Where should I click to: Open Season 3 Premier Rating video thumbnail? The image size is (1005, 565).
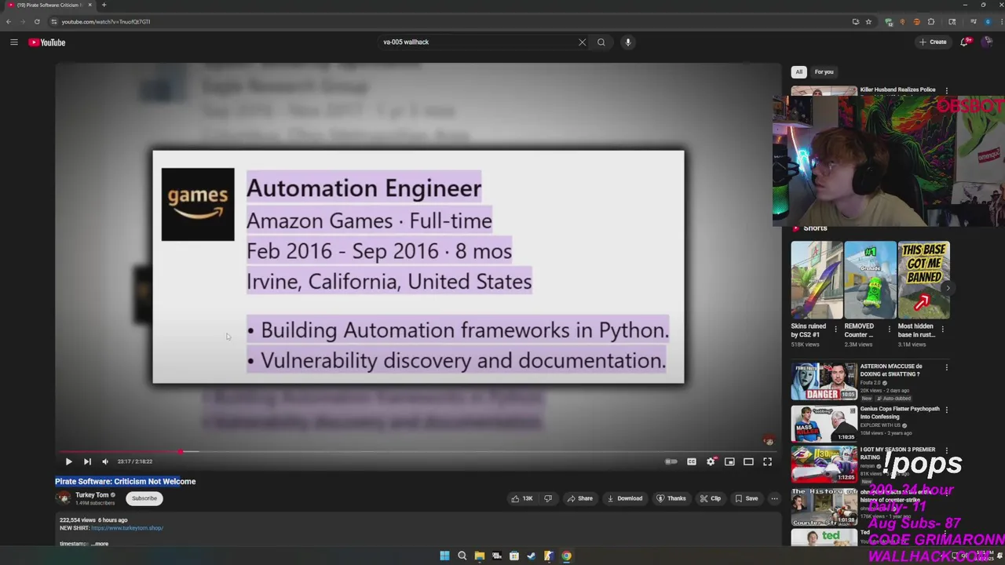tap(824, 463)
